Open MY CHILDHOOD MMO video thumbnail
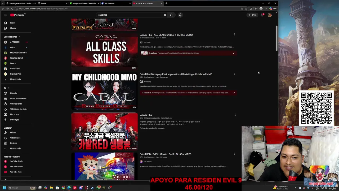This screenshot has height=191, width=339. point(104,91)
